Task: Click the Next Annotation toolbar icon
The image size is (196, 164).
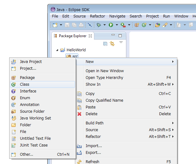Action: 178,25
